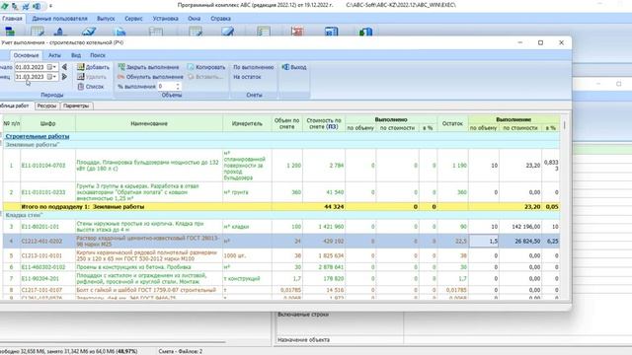Image resolution: width=632 pixels, height=355 pixels.
Task: Click the main ribbon blue chart icon
Action: point(332,32)
